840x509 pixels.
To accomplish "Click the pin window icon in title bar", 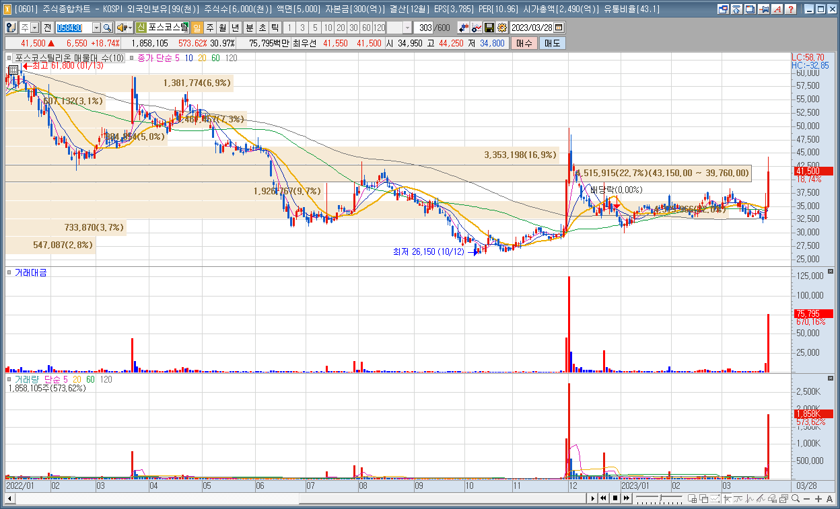I will click(x=763, y=9).
